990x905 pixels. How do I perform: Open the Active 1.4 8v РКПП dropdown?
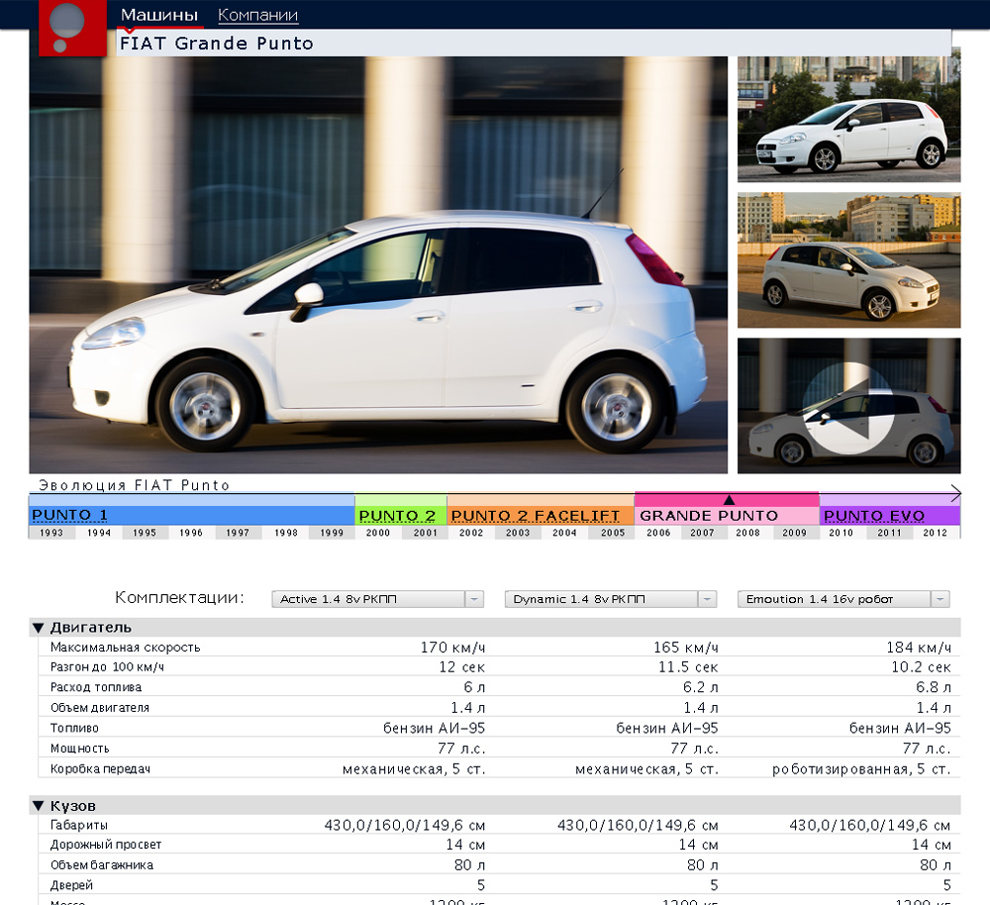coord(377,599)
